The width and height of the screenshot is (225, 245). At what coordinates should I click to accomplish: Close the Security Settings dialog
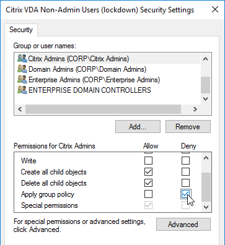tap(215, 9)
